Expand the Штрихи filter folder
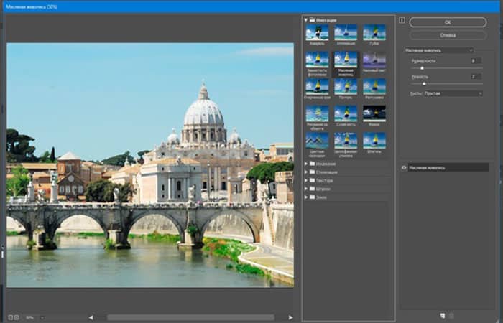Viewport: 503px width, 323px height. 306,189
